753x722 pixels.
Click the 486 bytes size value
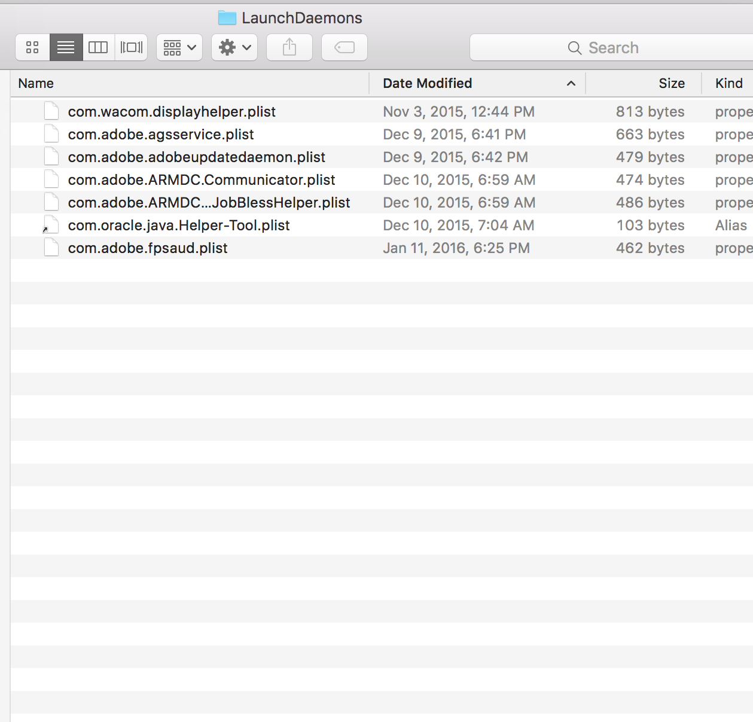[650, 203]
